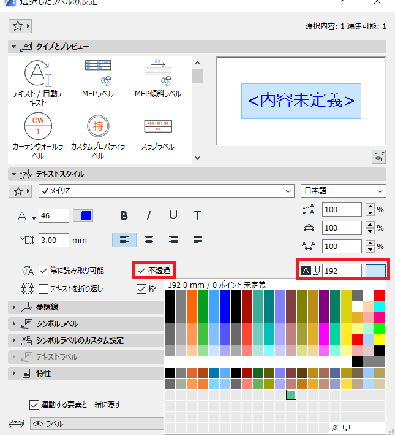This screenshot has height=435, width=395.
Task: Open the text pen color button
Action: tap(83, 216)
